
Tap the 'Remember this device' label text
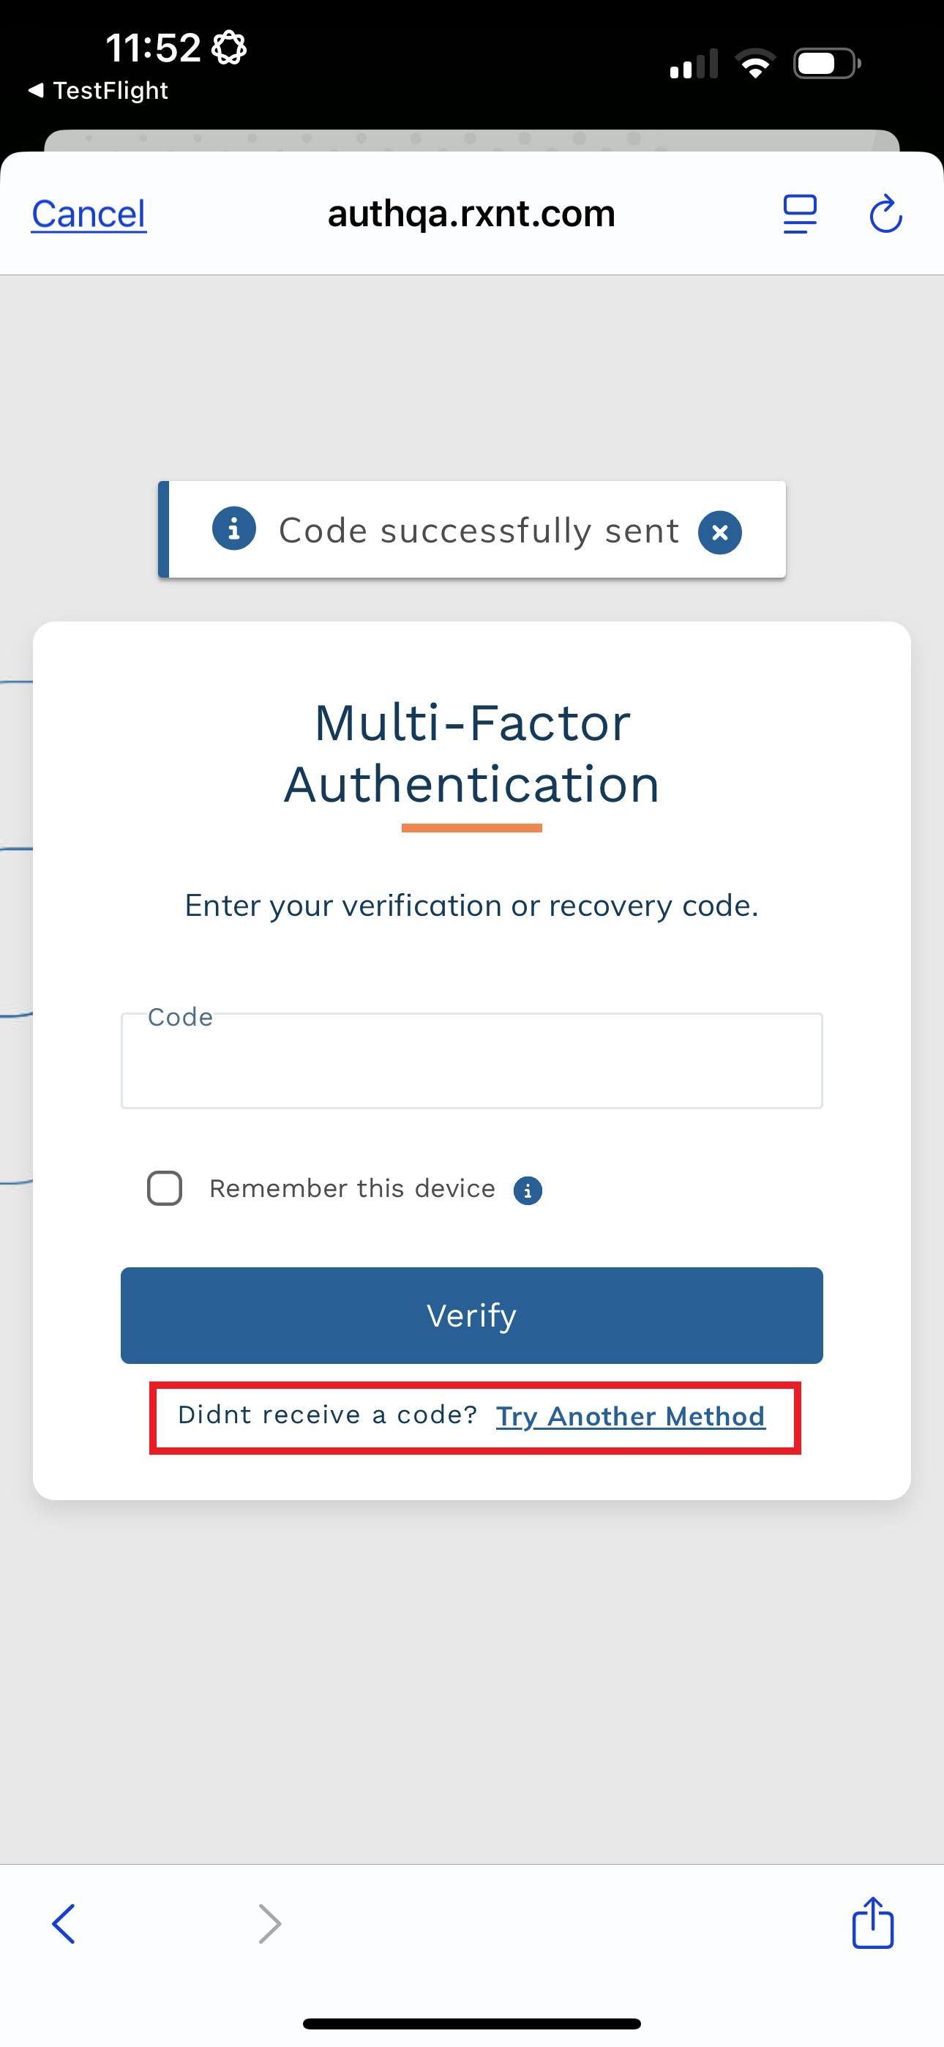[352, 1189]
